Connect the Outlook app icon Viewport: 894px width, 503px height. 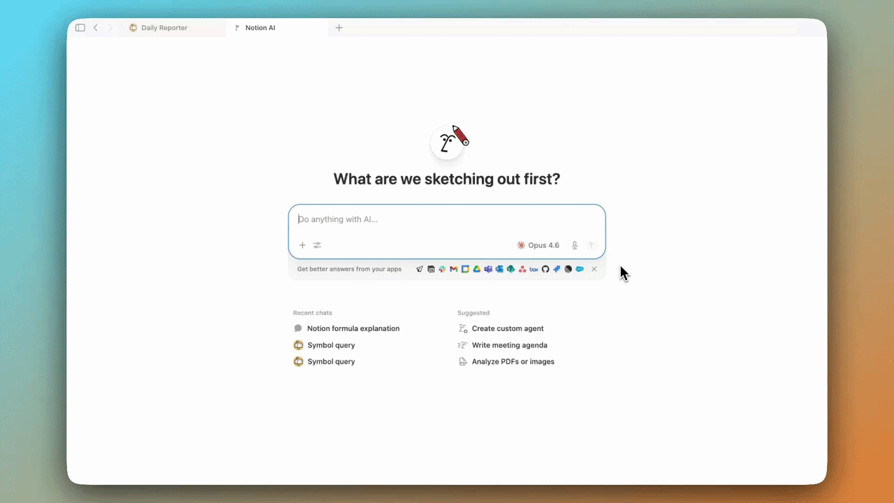[x=499, y=269]
